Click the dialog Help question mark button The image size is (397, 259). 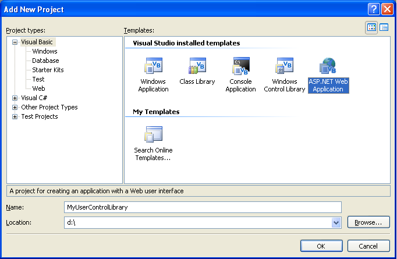(373, 9)
